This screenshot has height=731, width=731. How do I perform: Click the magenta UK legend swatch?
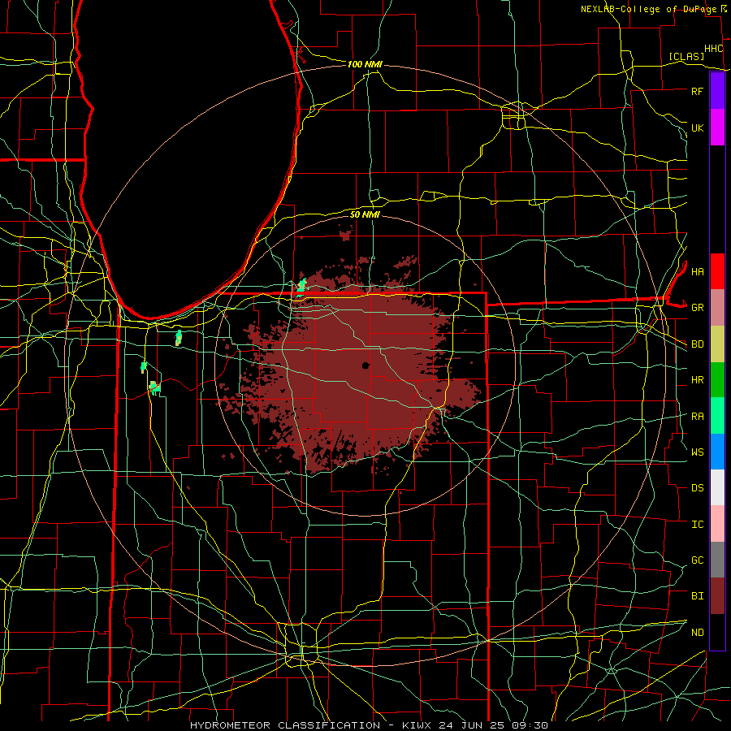(x=717, y=128)
